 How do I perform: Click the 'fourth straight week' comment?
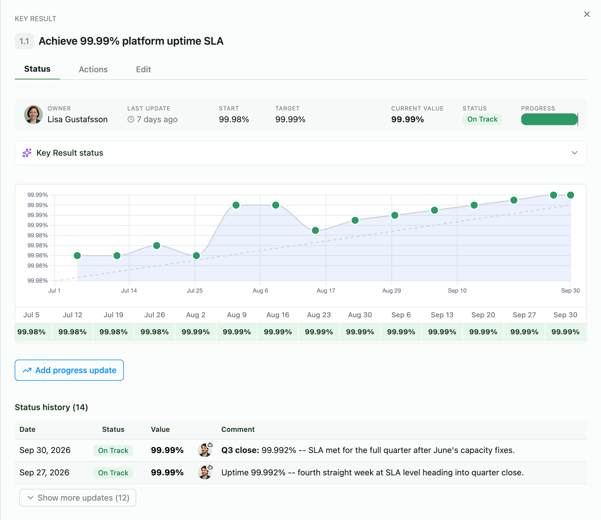click(372, 473)
